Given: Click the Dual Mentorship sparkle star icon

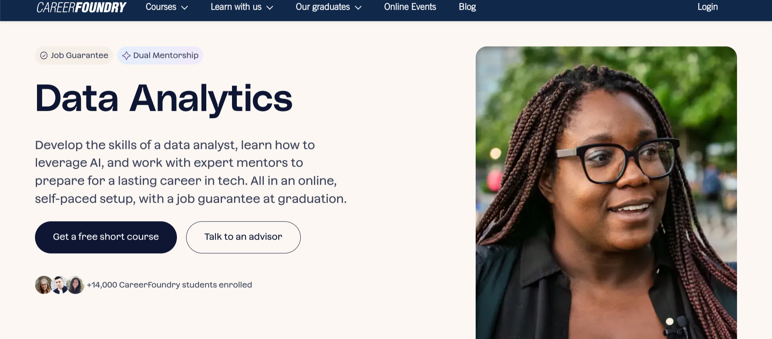Looking at the screenshot, I should point(126,55).
